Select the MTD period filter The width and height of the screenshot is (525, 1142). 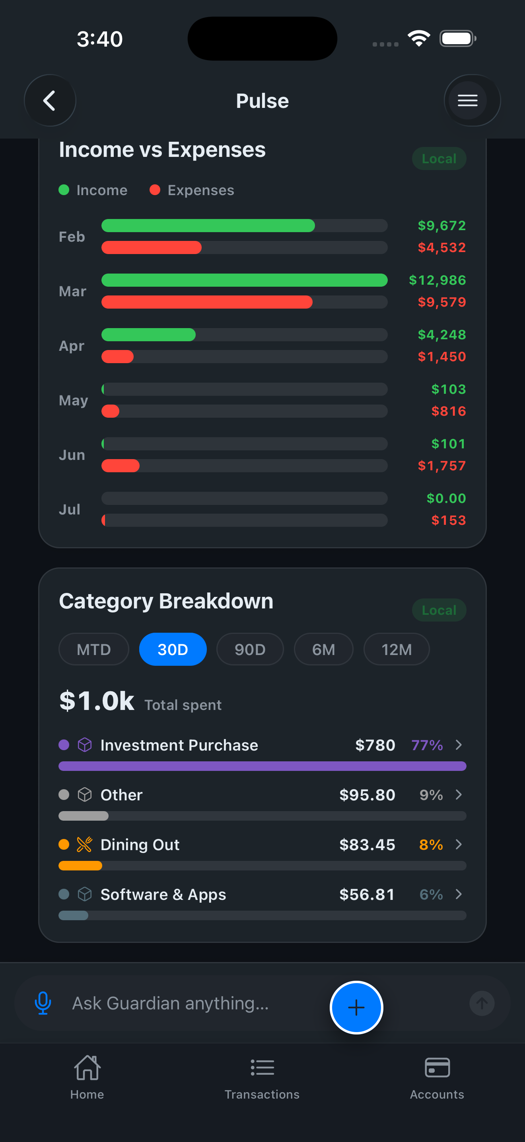(94, 649)
